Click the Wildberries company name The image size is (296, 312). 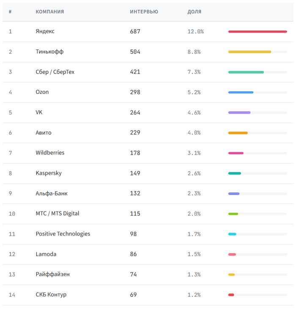click(50, 153)
